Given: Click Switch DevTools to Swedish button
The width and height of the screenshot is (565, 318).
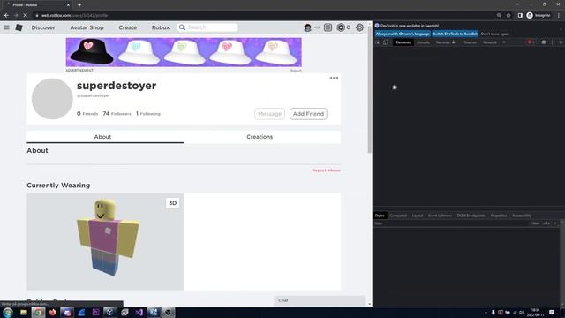Looking at the screenshot, I should 456,34.
